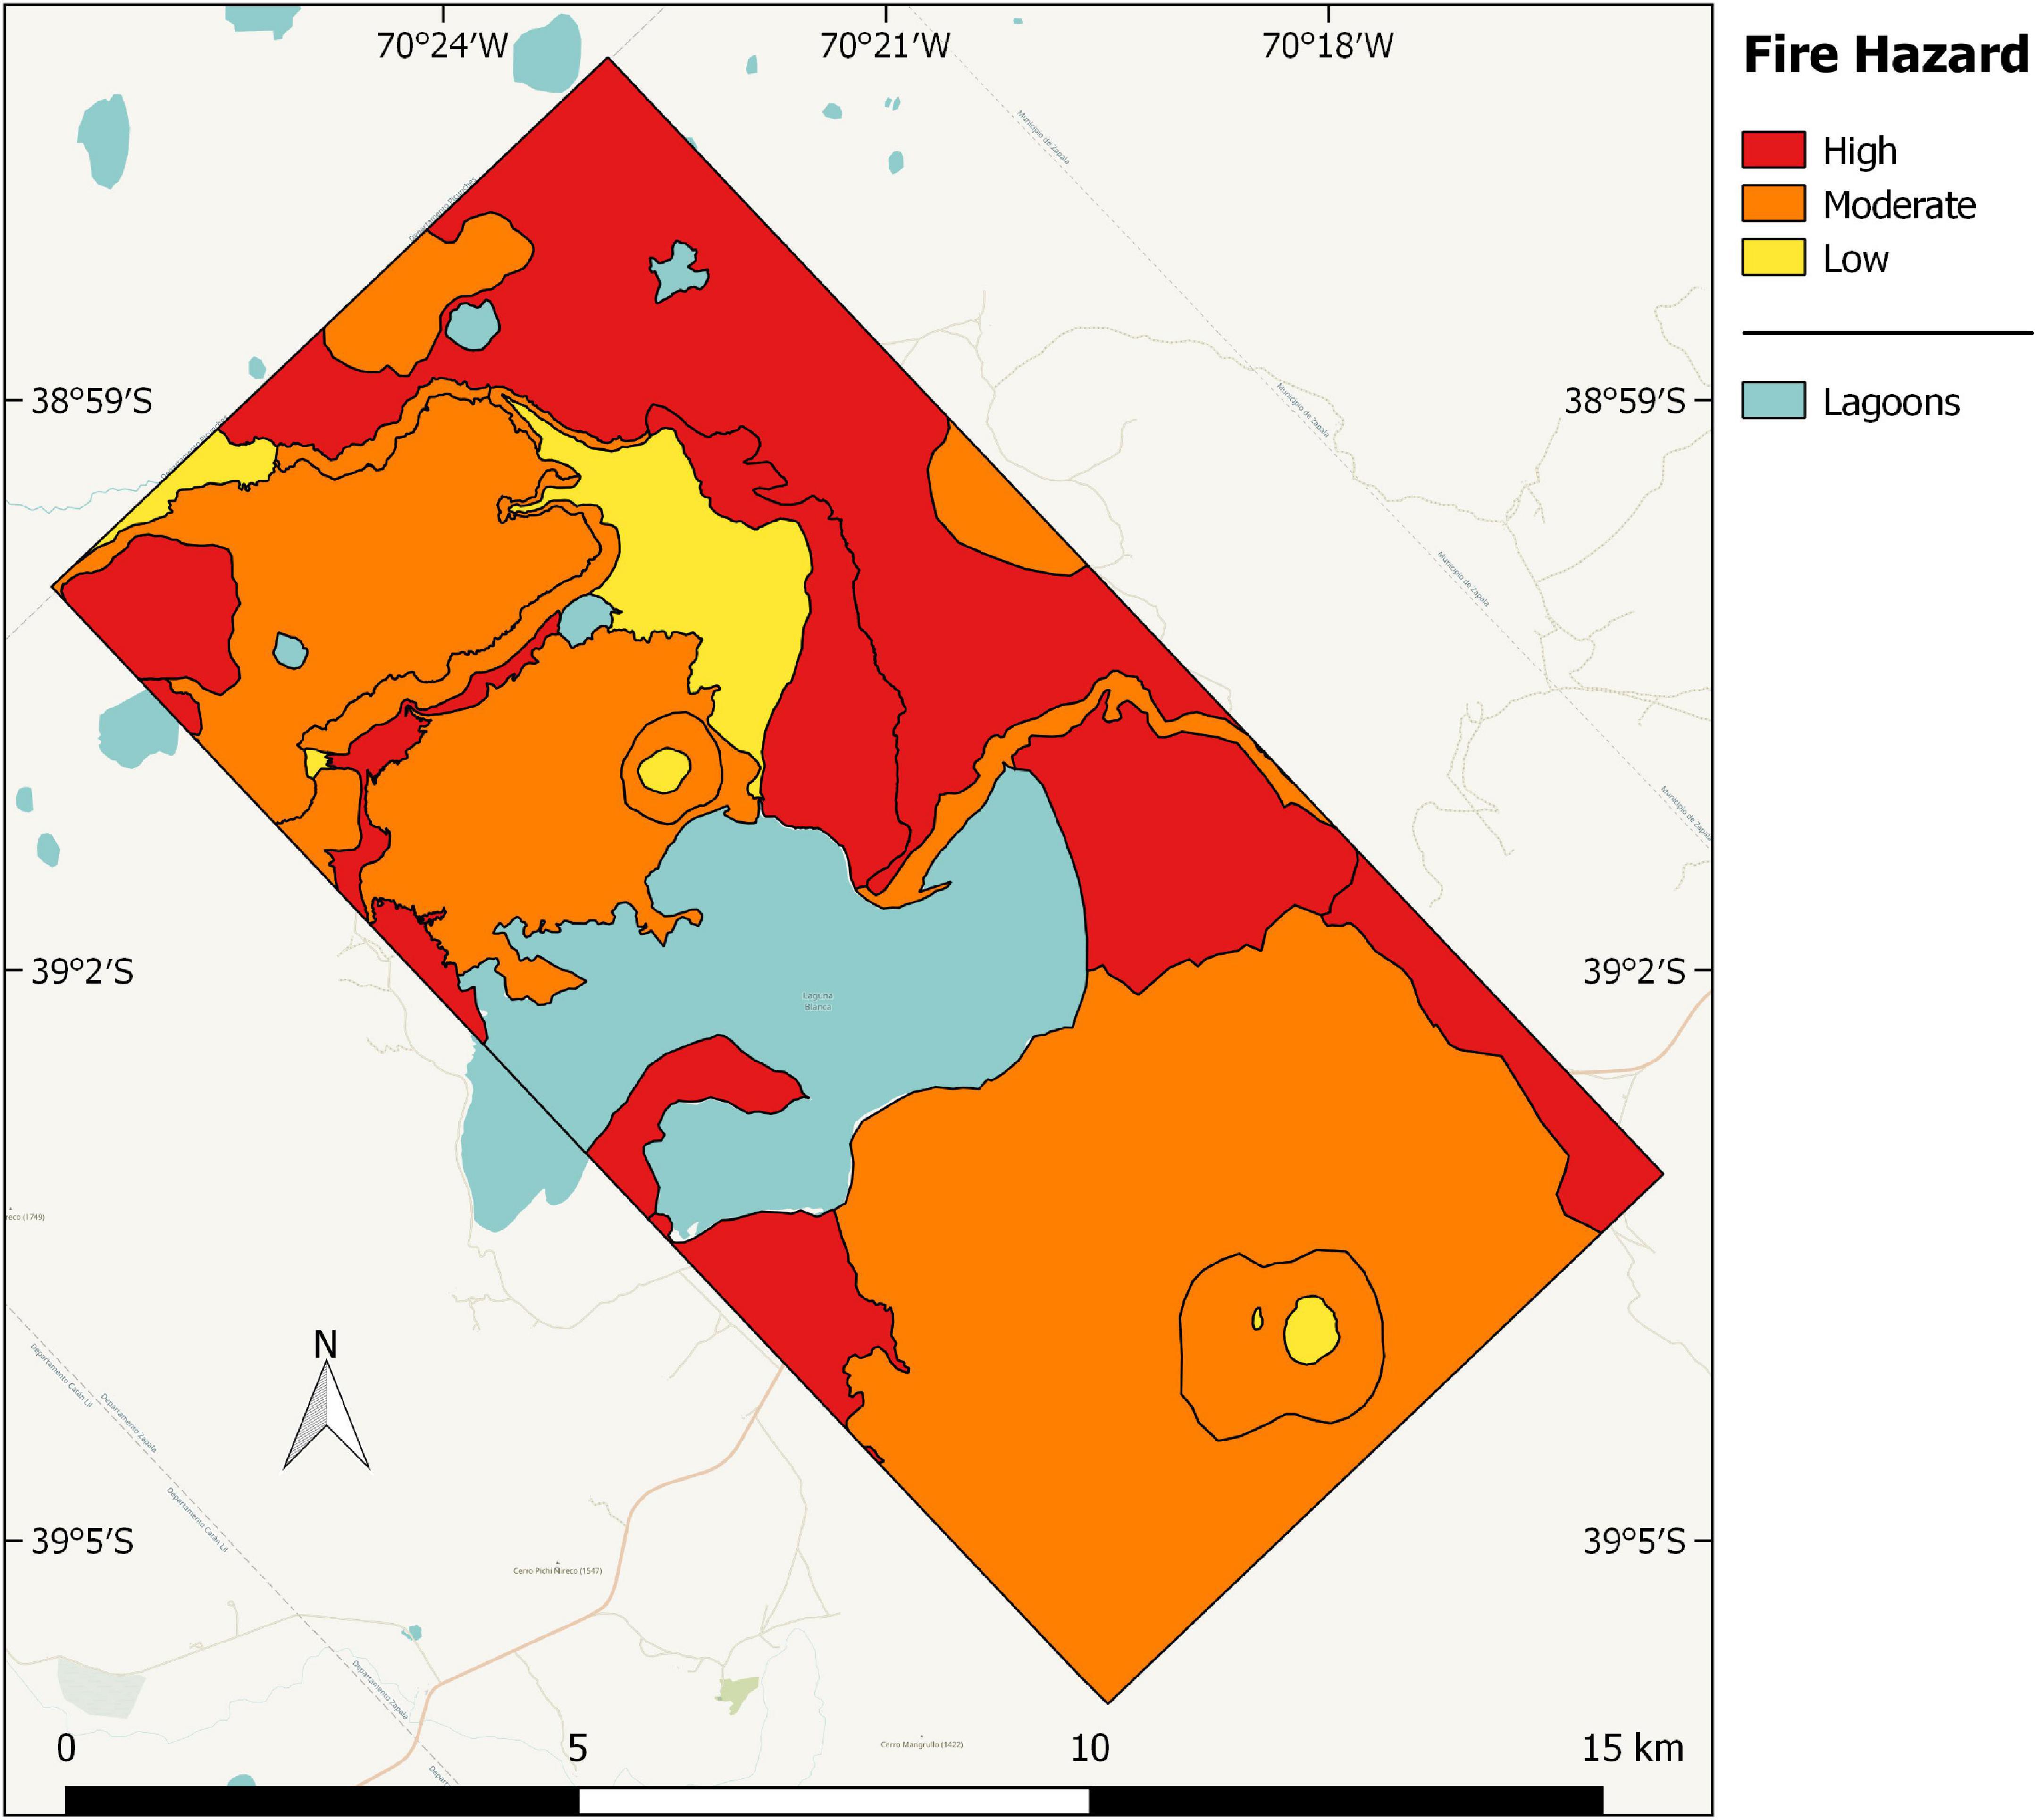2037x1820 pixels.
Task: Click the scale bar '10' label
Action: click(1090, 1748)
